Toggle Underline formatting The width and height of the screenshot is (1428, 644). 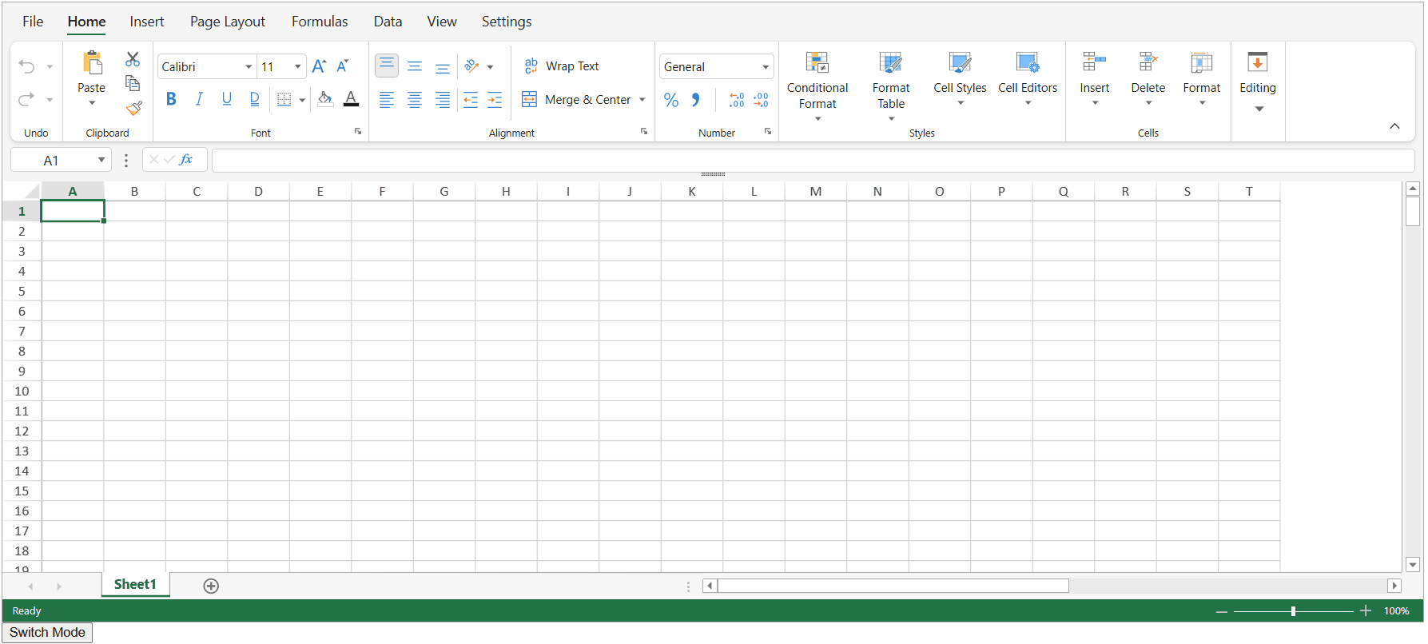pyautogui.click(x=227, y=99)
